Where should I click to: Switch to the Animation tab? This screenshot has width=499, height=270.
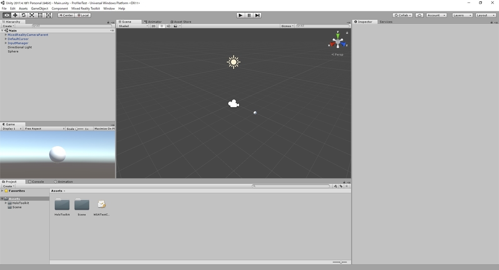63,182
